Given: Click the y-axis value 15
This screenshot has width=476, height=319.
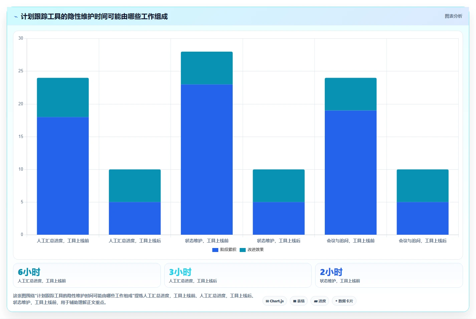Looking at the screenshot, I should tap(21, 137).
